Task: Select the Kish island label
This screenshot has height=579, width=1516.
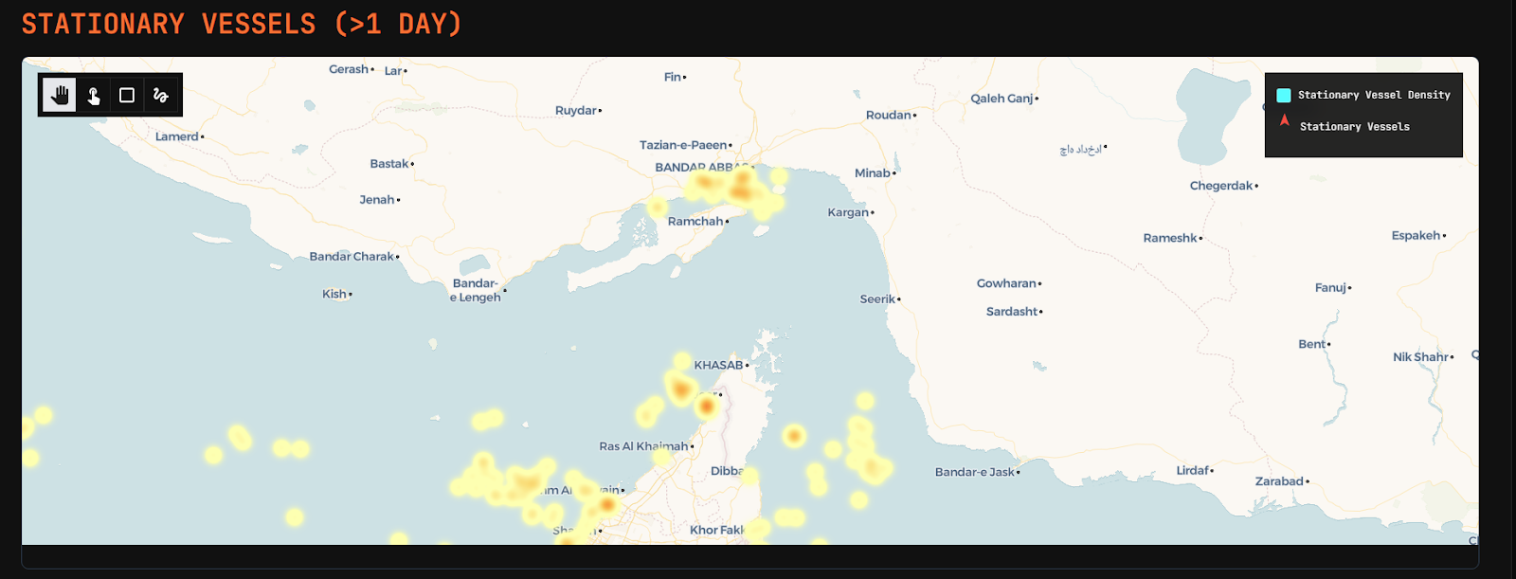Action: [334, 294]
